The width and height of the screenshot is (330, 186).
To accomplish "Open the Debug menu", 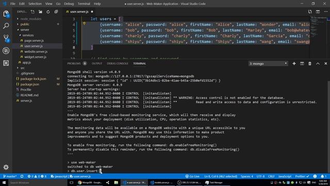I will click(69, 4).
